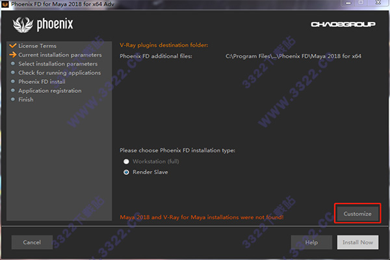The image size is (390, 260).
Task: Click the Check for running applications step
Action: (60, 73)
